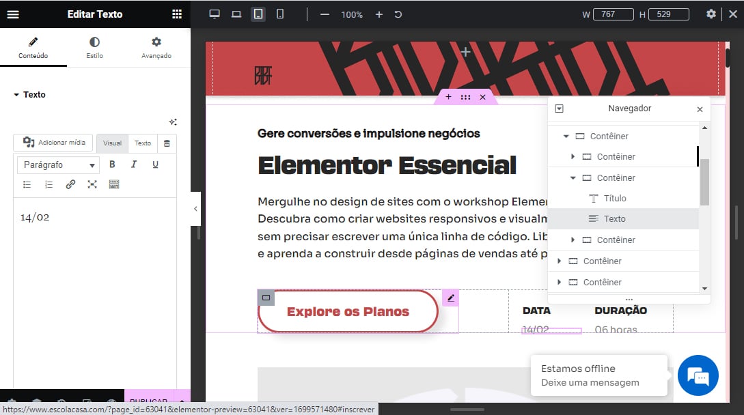This screenshot has width=744, height=415.
Task: Open the Elementor hamburger menu
Action: tap(13, 14)
